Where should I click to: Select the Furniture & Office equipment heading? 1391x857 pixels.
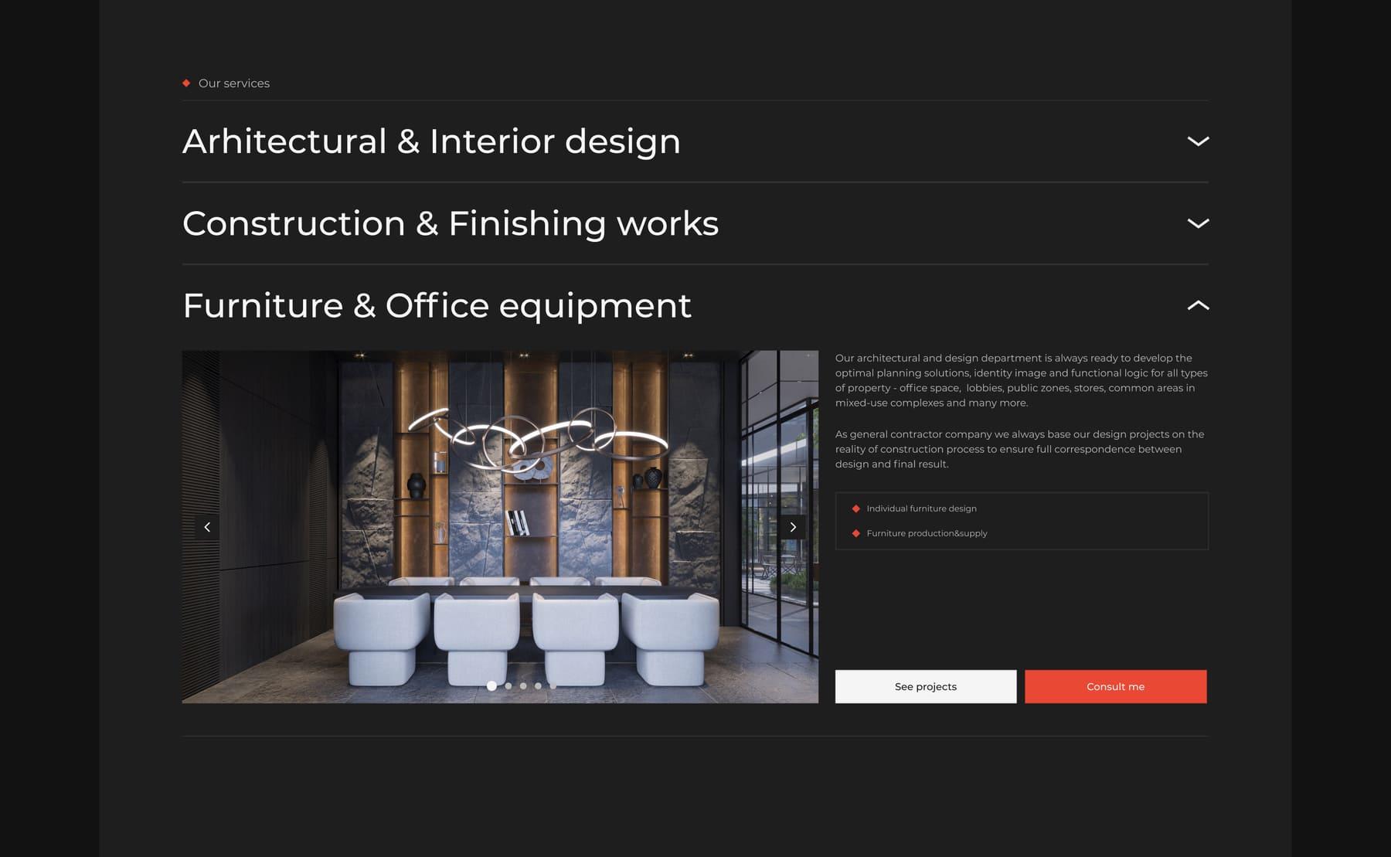pyautogui.click(x=437, y=306)
